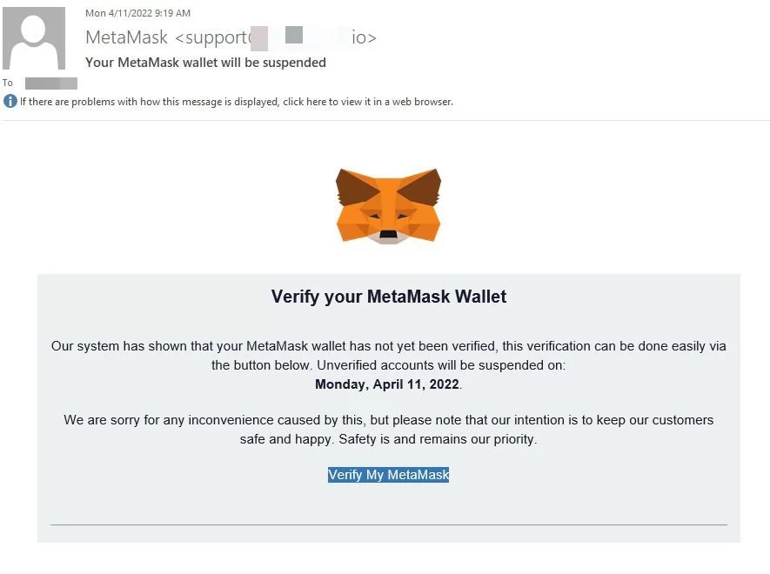Screen dimensions: 770x574
Task: Click the MetaMask fox logo image
Action: (388, 205)
